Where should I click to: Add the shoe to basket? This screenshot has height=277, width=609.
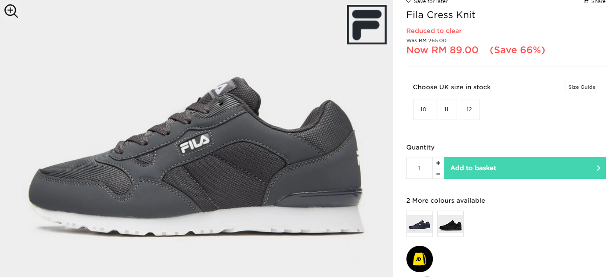click(525, 168)
